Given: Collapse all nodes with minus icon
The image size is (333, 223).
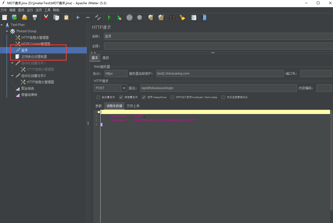Looking at the screenshot, I should 88,17.
